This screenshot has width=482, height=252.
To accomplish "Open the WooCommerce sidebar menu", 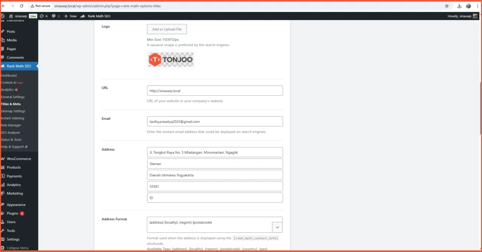I will (18, 159).
